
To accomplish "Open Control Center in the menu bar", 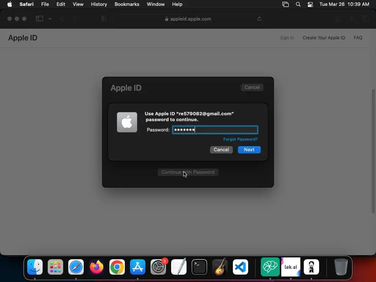I will [x=310, y=4].
